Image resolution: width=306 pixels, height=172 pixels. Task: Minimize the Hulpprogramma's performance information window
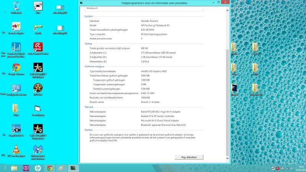(x=213, y=2)
